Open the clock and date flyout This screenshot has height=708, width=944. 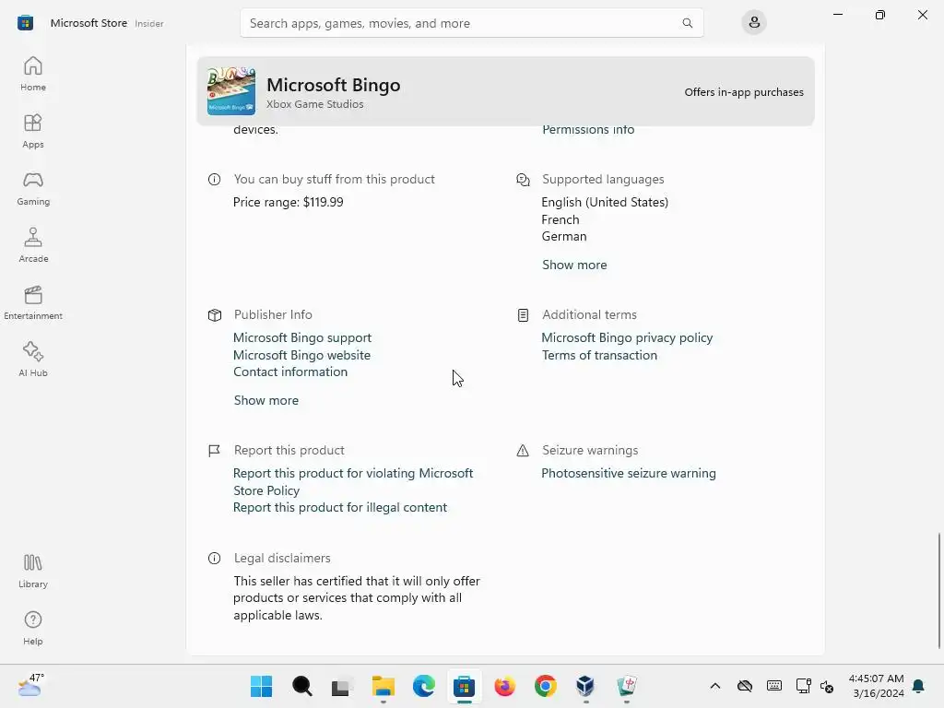click(x=876, y=686)
